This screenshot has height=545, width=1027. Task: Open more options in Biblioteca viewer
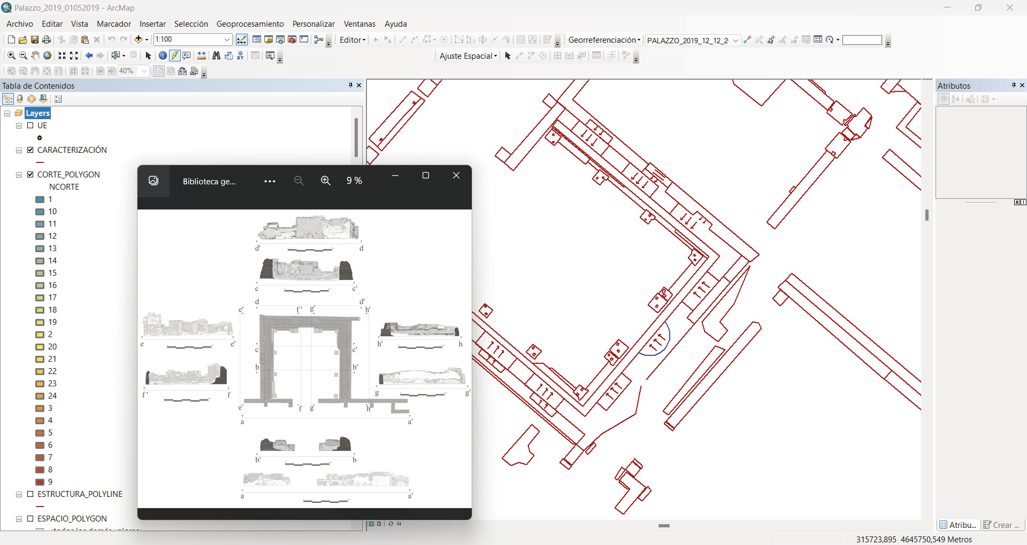coord(270,181)
